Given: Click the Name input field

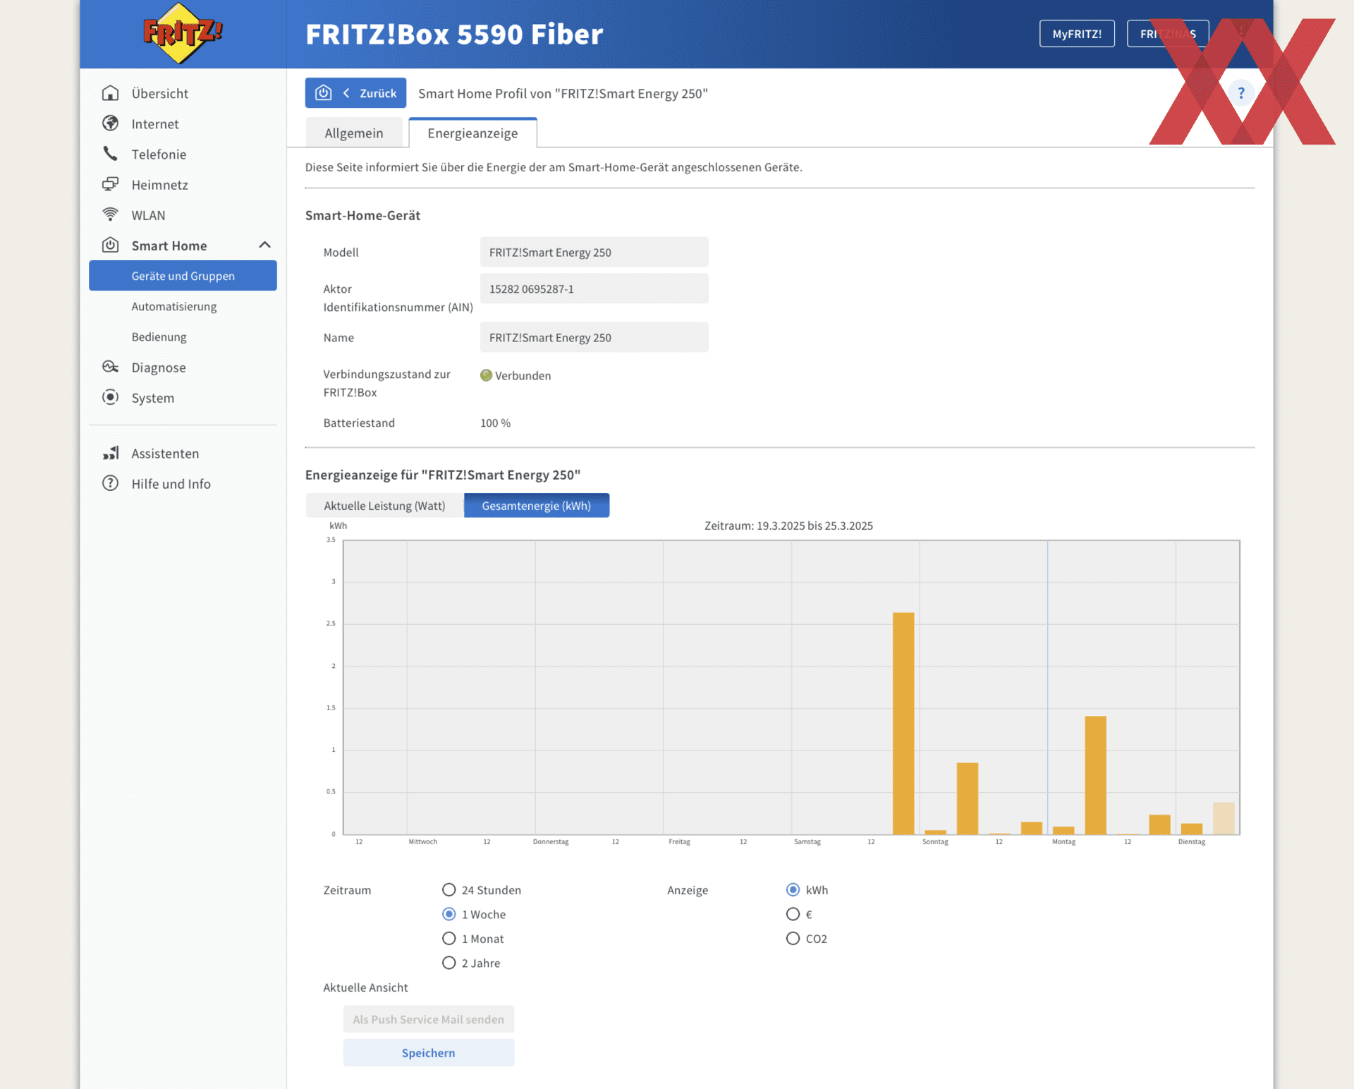Looking at the screenshot, I should 594,337.
